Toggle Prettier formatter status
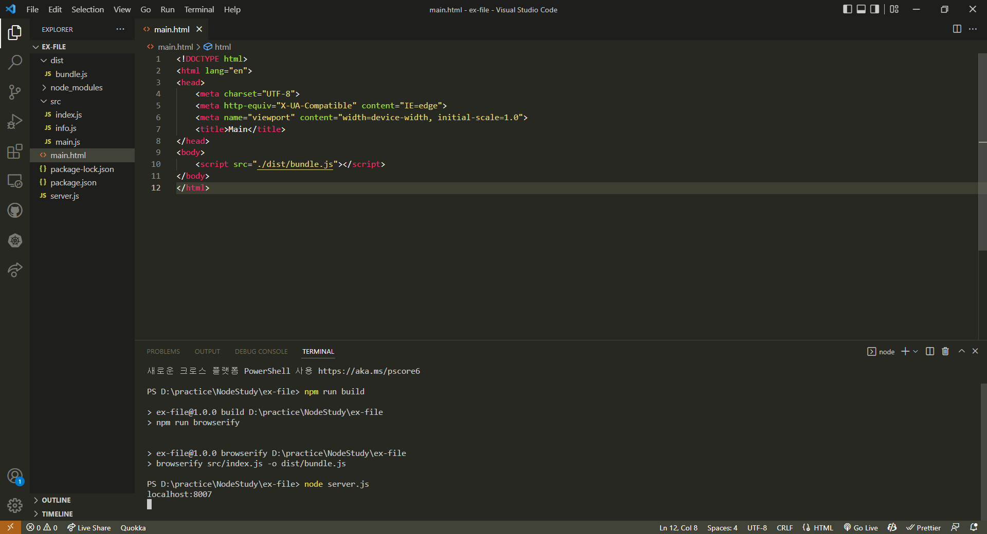 [x=923, y=527]
